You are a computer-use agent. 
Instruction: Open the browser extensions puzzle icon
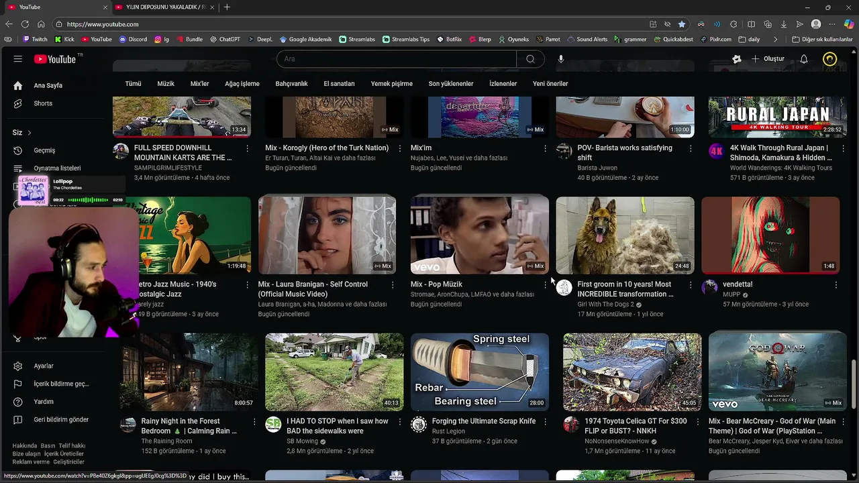(735, 24)
